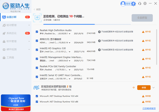Open version dropdown for graphics driver 31.0.101.2

point(69,52)
